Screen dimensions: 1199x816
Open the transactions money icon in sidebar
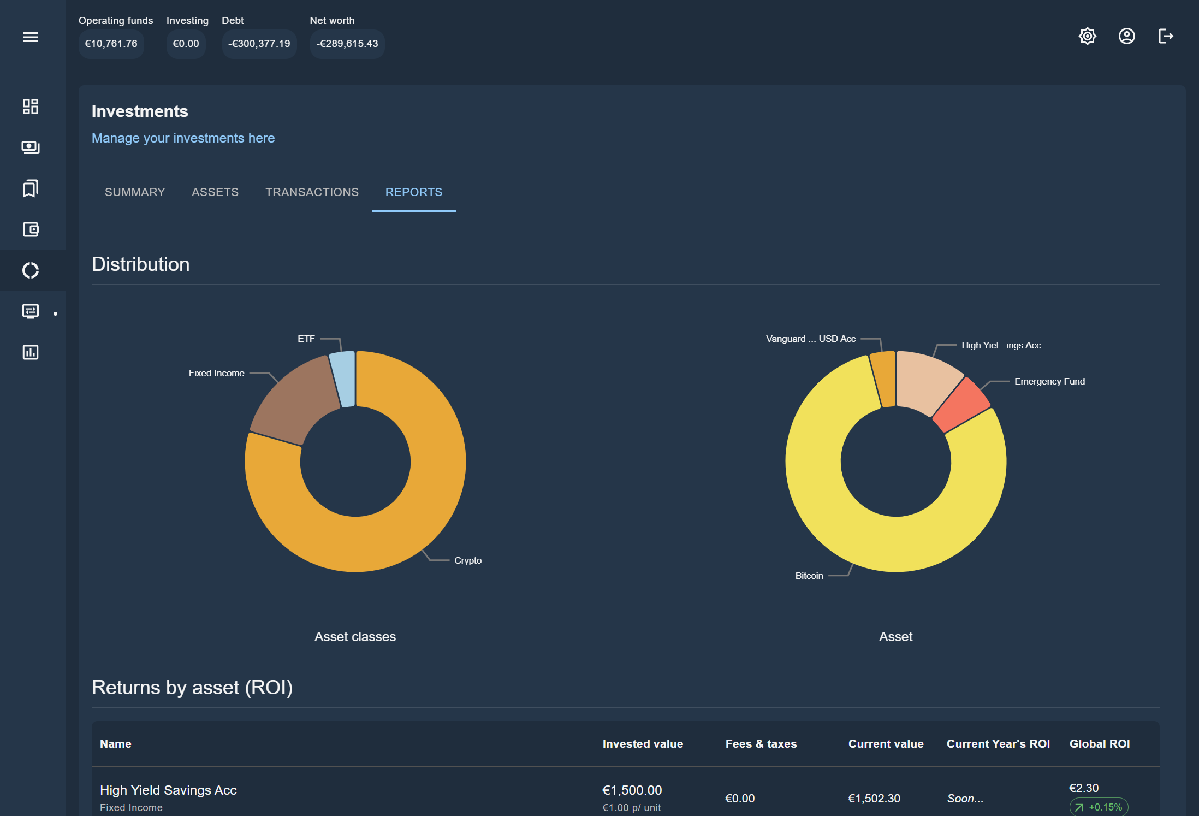coord(31,147)
